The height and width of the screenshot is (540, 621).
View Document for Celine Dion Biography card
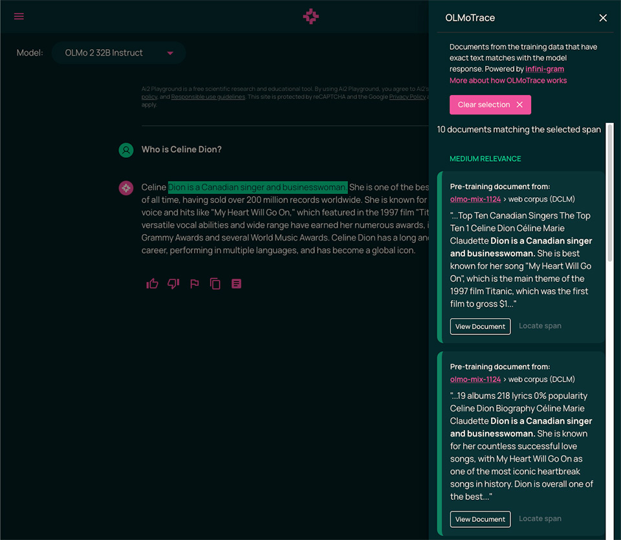click(x=480, y=519)
